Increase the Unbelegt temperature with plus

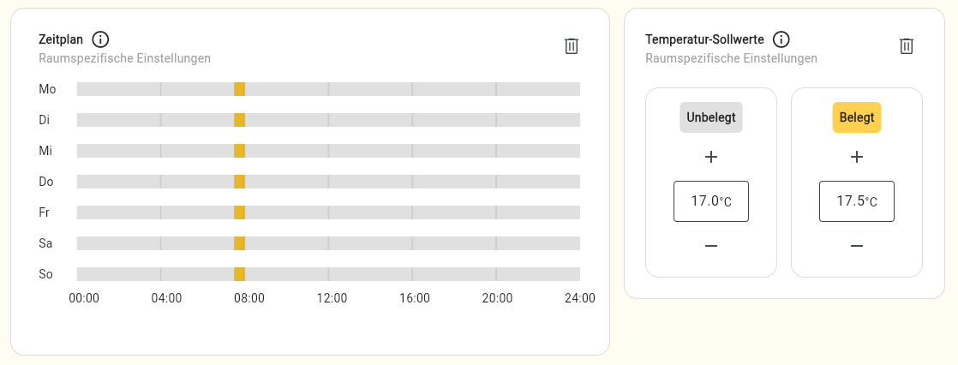711,157
